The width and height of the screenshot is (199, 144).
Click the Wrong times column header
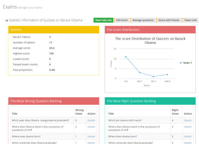tap(80, 112)
